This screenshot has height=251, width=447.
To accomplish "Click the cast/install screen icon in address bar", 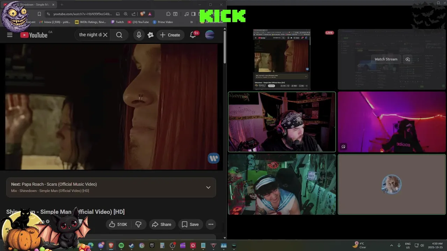I will [118, 14].
